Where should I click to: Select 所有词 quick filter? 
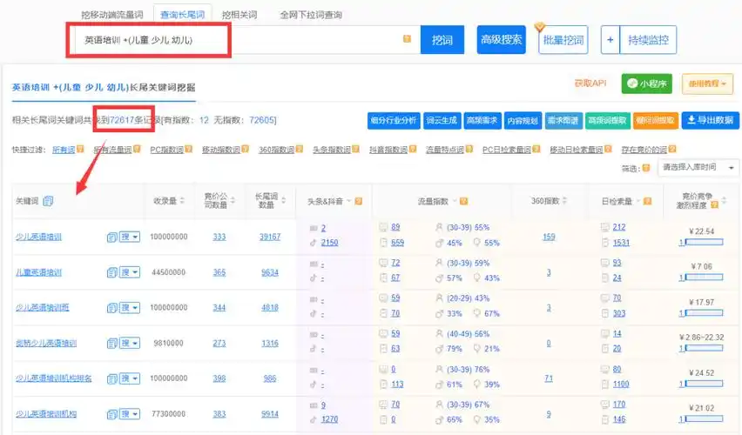click(64, 150)
